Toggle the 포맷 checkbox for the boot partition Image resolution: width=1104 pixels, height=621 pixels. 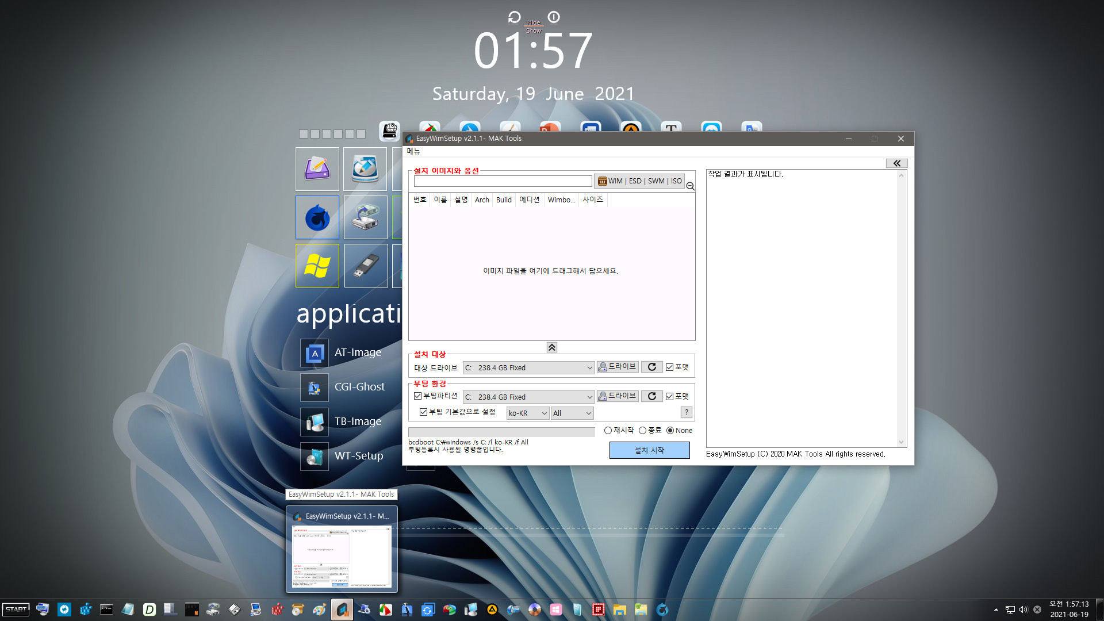(x=677, y=396)
